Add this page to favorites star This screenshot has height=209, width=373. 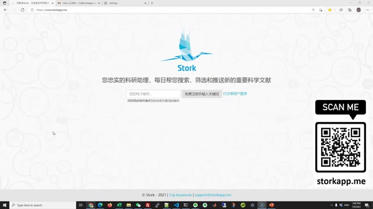tap(321, 10)
